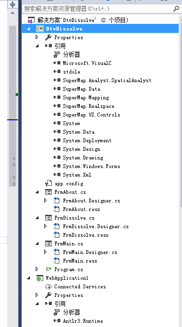Viewport: 182px width, 327px height.
Task: Click the Connected Services cloud icon
Action: (x=48, y=286)
